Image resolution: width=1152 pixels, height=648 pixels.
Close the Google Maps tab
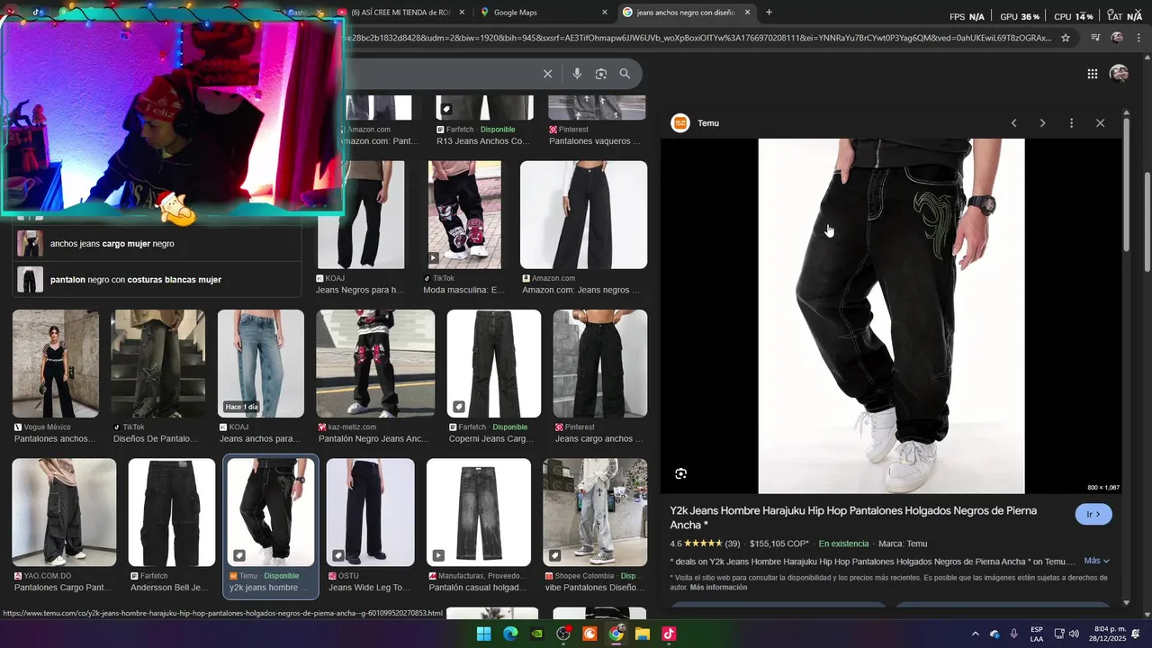click(x=605, y=13)
